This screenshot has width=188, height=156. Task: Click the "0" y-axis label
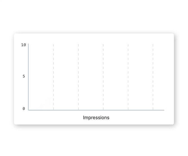pos(24,109)
